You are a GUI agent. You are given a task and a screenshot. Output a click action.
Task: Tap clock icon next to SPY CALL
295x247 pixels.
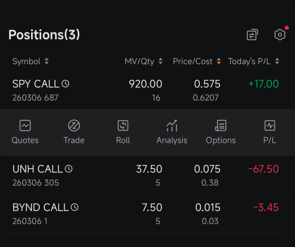point(65,84)
